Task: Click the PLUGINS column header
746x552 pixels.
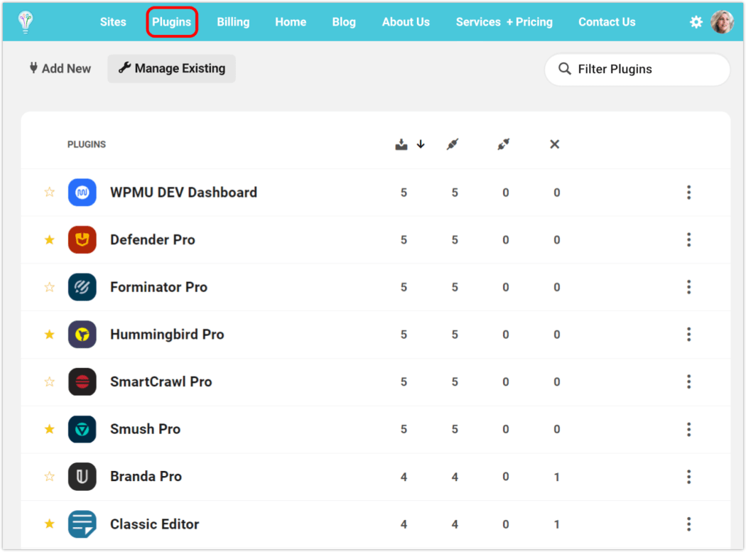Action: coord(87,144)
